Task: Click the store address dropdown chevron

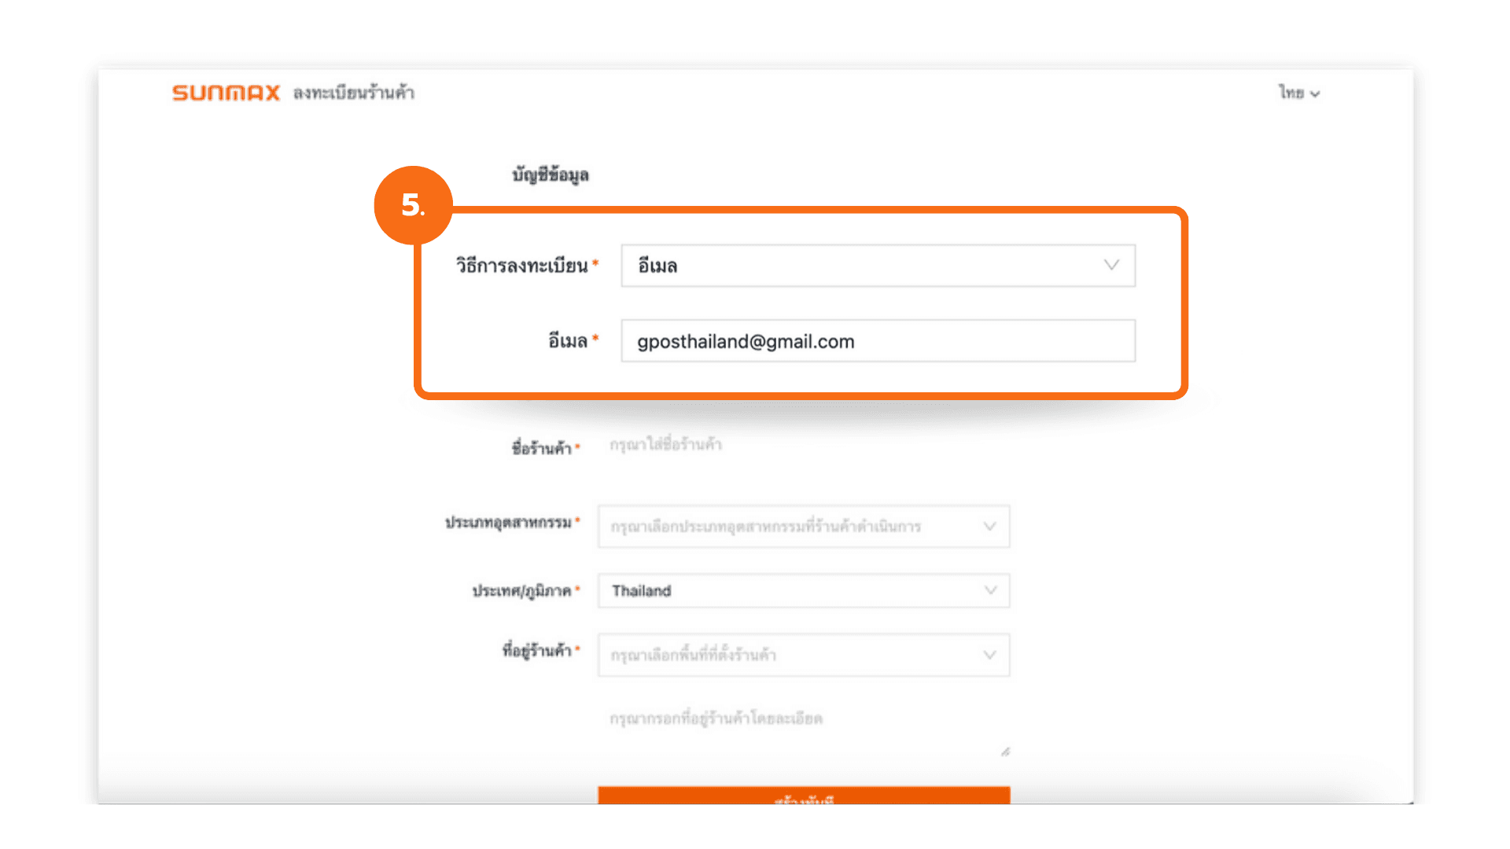Action: pos(989,655)
